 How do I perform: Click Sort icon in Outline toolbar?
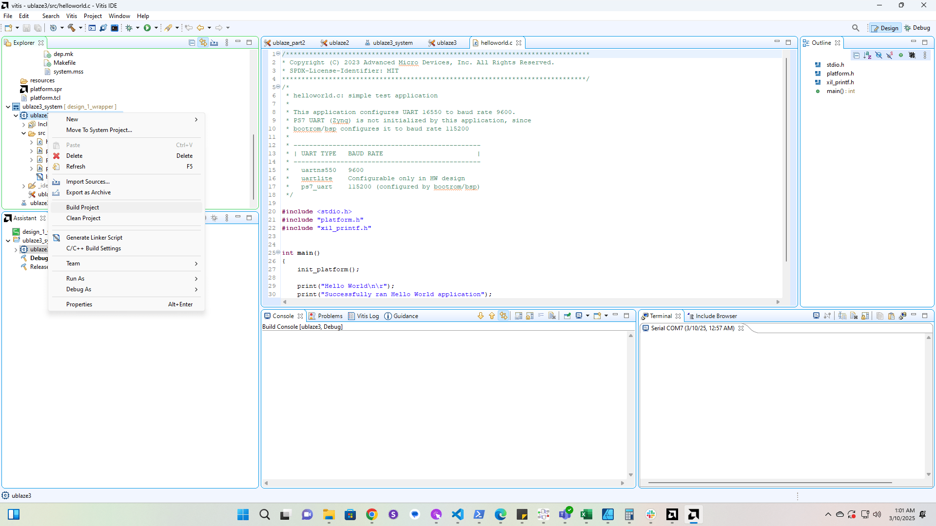coord(867,55)
